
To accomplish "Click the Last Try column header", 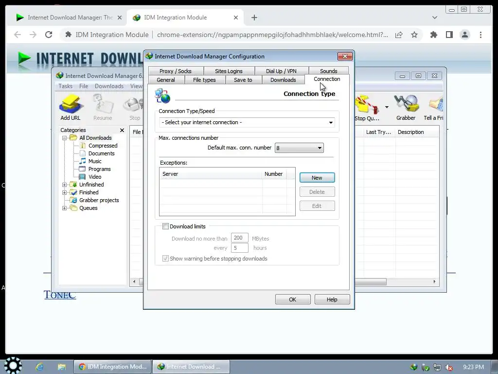I will [x=378, y=132].
